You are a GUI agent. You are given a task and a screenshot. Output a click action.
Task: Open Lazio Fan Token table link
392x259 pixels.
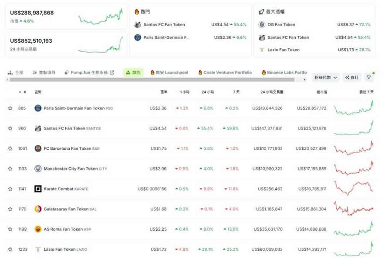65,249
